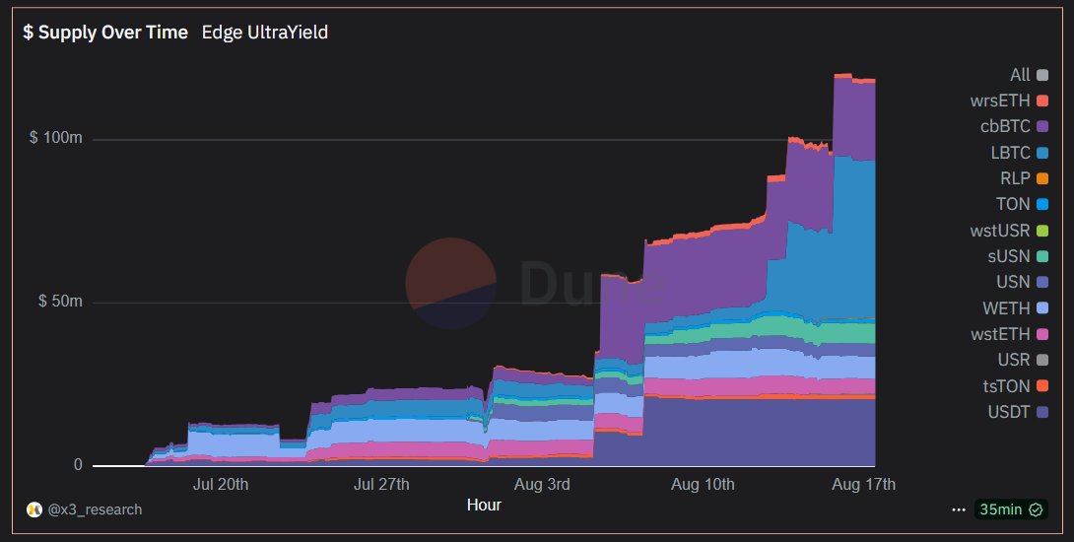Toggle cbBTC series in legend
The height and width of the screenshot is (542, 1074).
click(x=1015, y=127)
